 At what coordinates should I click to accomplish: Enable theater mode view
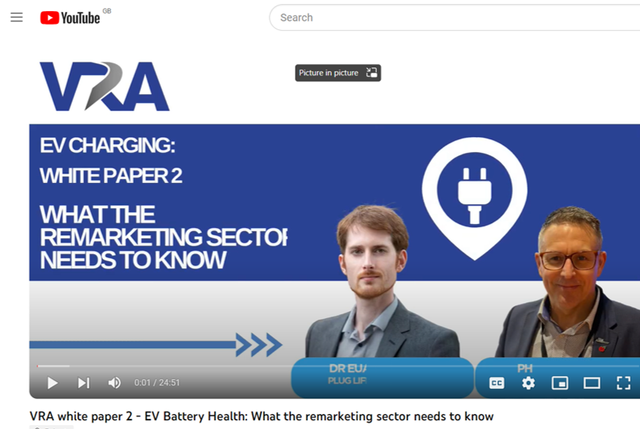592,383
